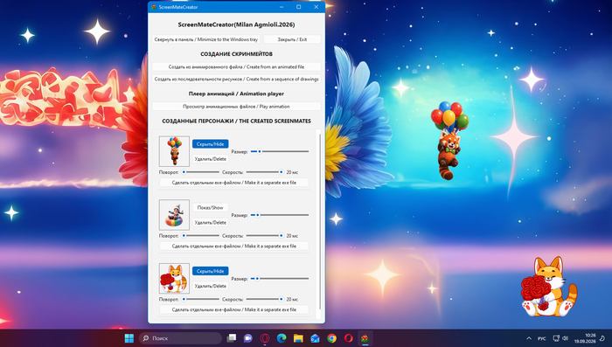This screenshot has height=347, width=612.
Task: Open File Explorer from taskbar
Action: pos(298,338)
